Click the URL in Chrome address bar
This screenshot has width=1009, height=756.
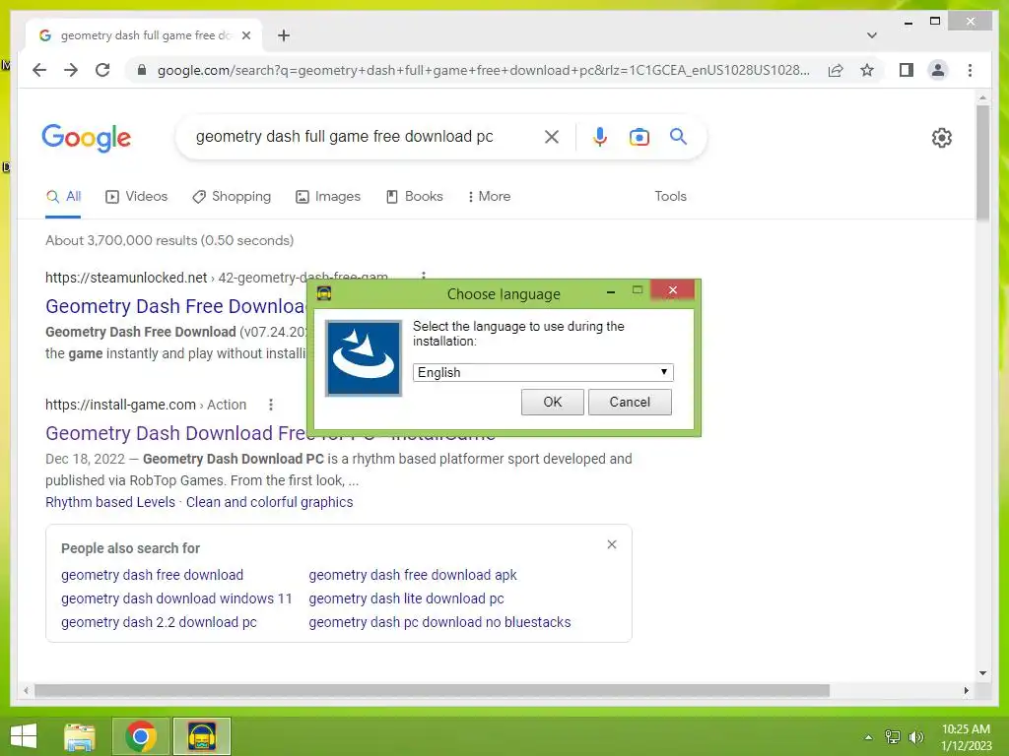[484, 70]
